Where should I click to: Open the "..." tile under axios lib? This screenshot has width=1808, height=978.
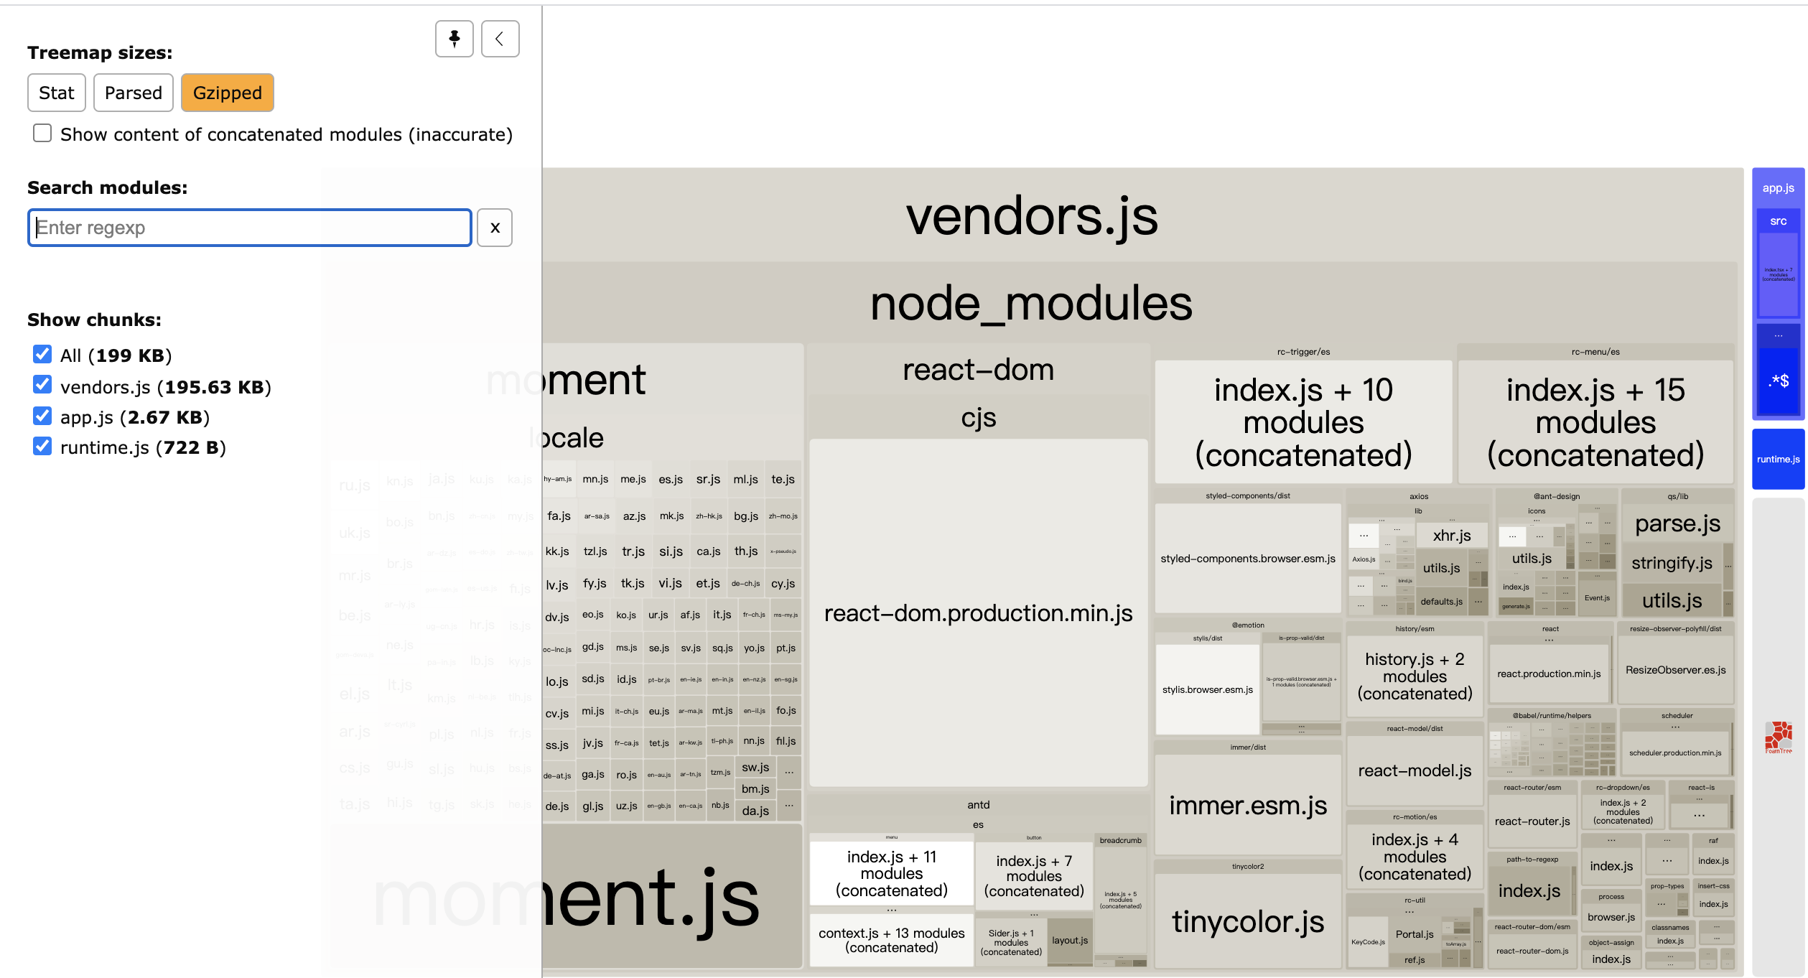[x=1364, y=535]
